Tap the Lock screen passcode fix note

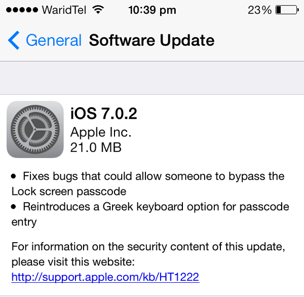coord(148,184)
